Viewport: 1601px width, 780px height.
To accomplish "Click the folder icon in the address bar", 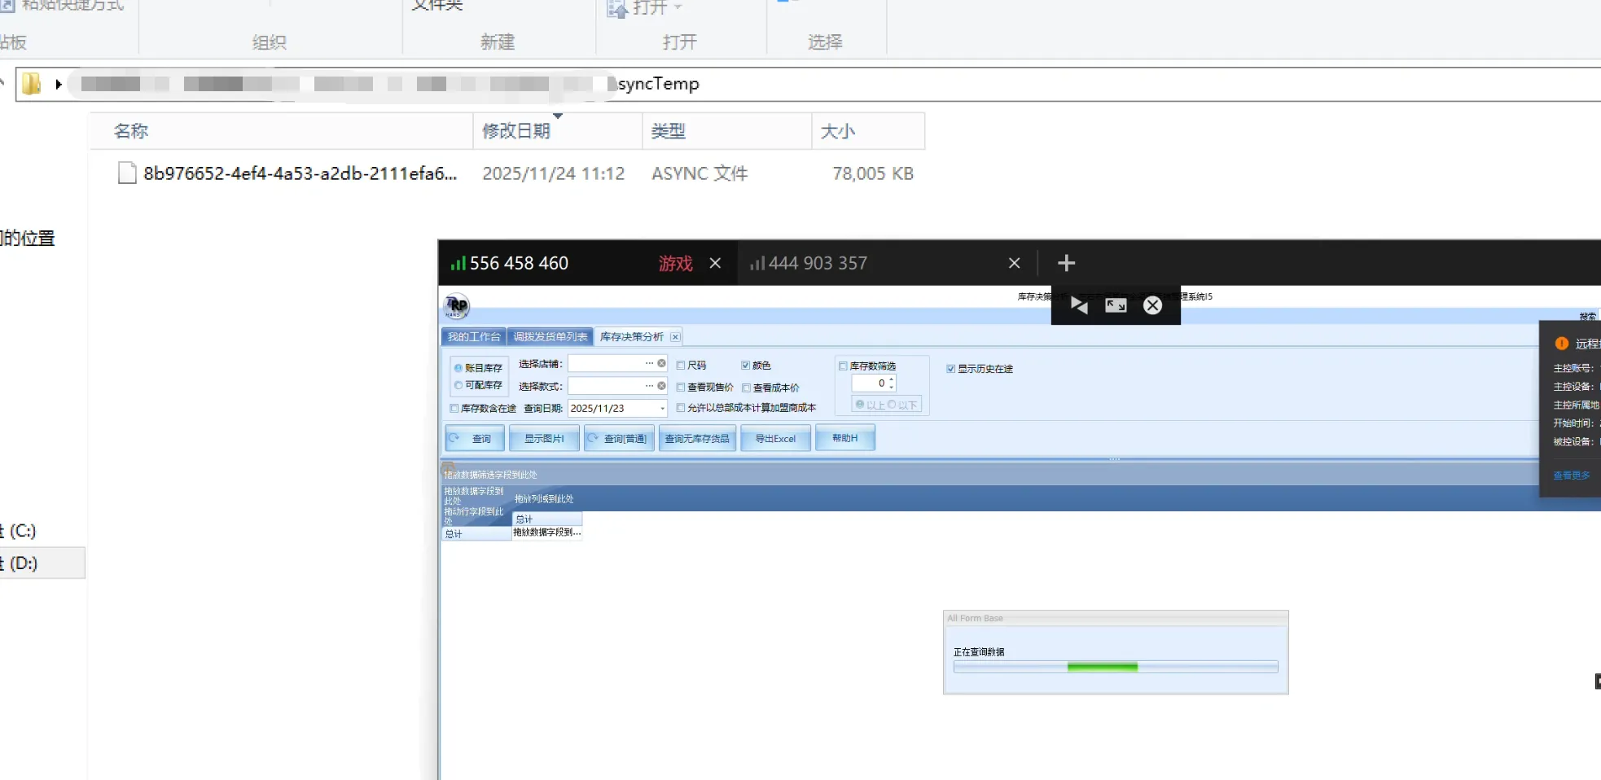I will point(32,84).
